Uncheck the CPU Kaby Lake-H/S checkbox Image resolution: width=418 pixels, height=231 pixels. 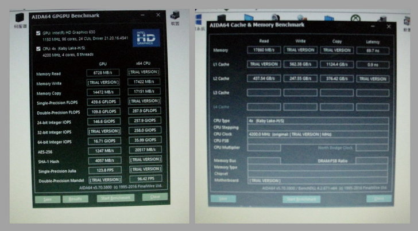coord(38,48)
